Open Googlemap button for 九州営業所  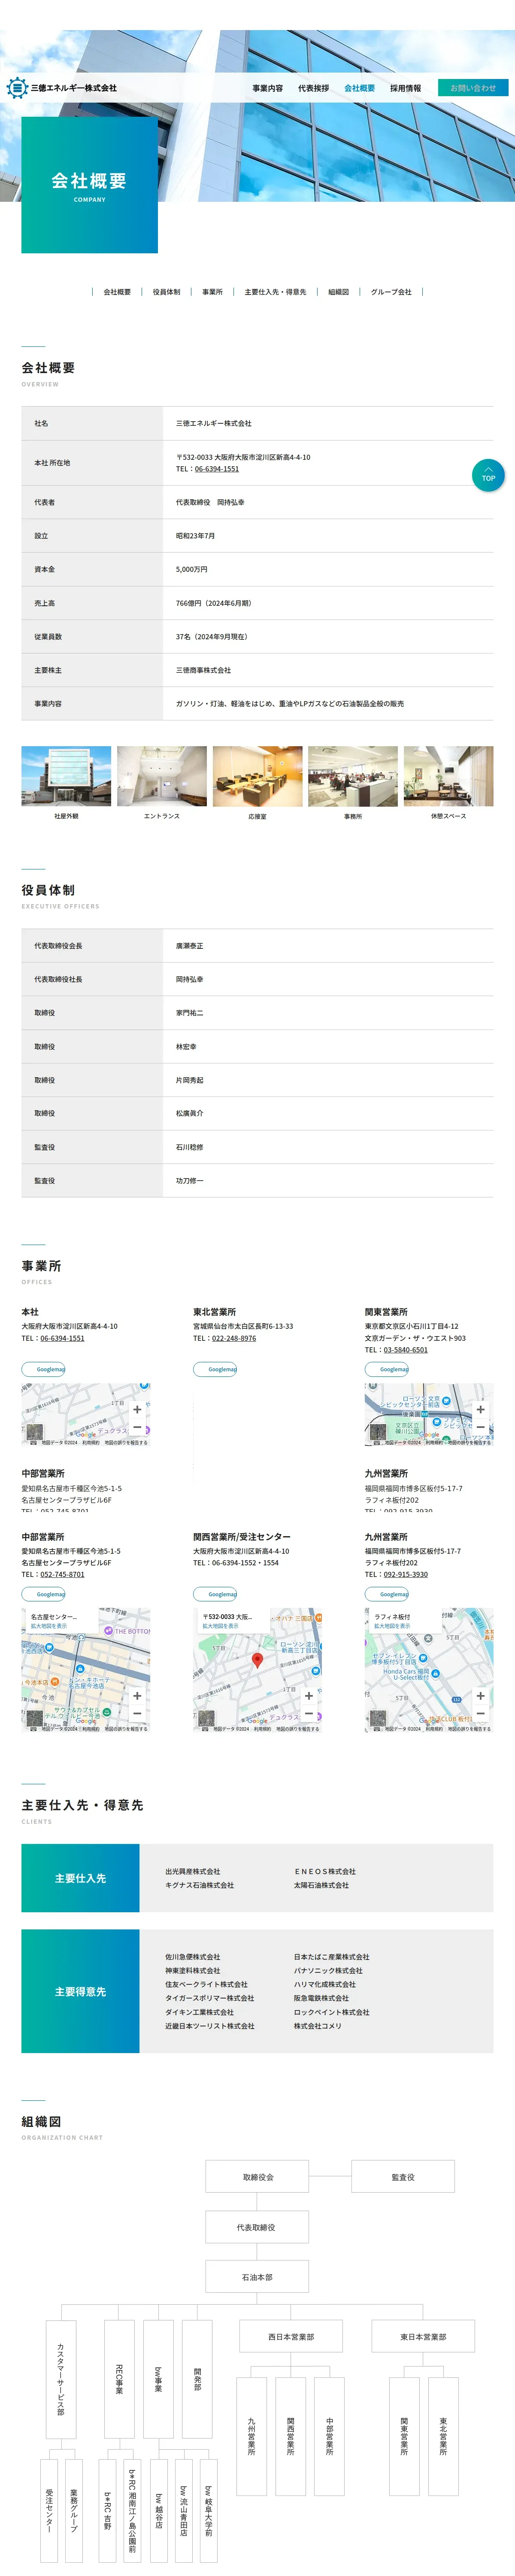pos(387,1594)
